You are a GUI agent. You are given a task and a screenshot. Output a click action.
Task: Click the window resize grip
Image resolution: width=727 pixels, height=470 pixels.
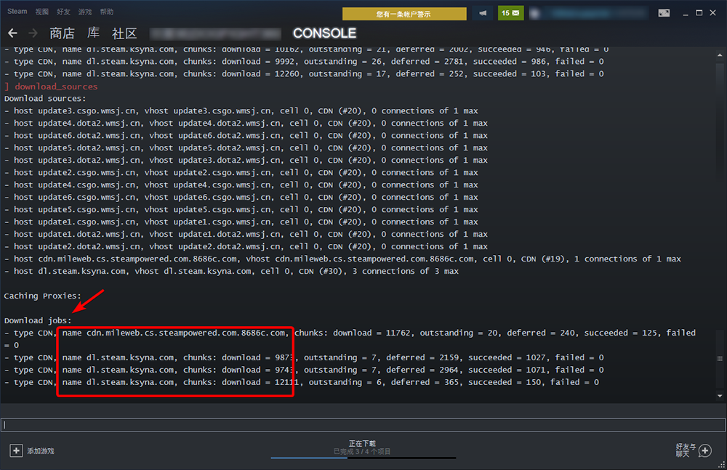721,465
